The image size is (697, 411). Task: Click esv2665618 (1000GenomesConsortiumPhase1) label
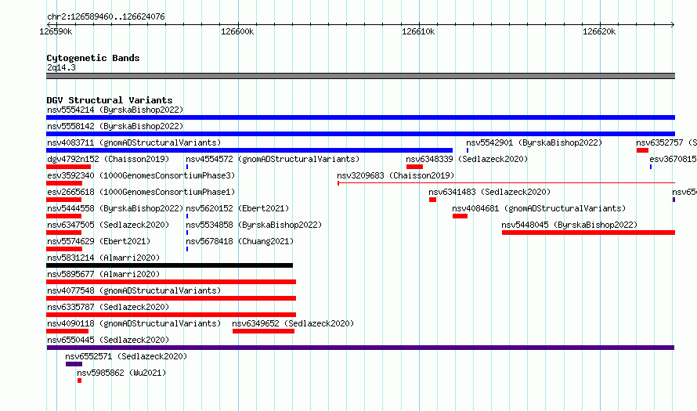(141, 192)
